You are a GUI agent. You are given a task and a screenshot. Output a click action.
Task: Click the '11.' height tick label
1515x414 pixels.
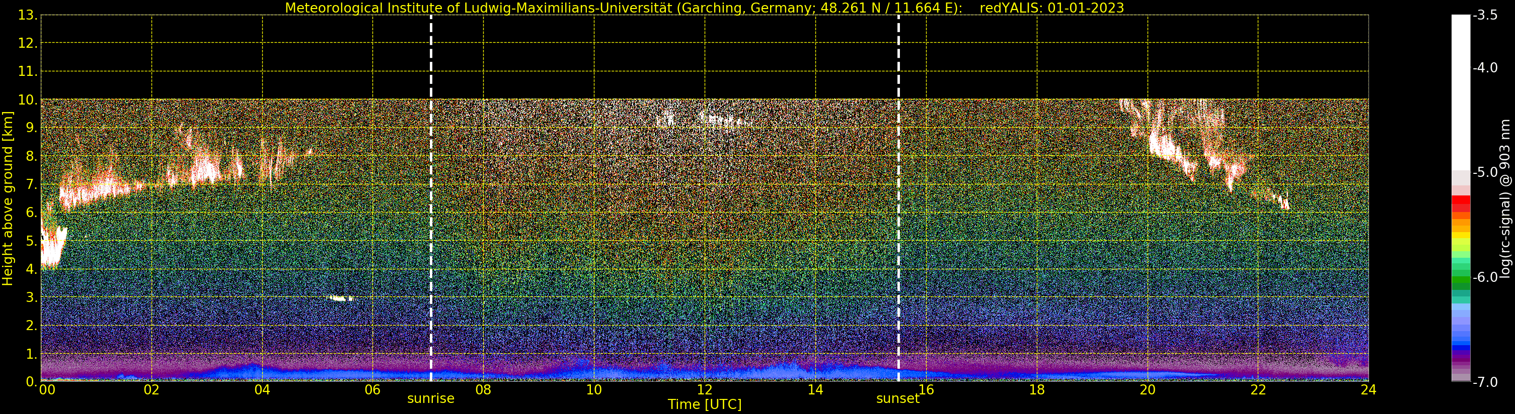tap(28, 72)
